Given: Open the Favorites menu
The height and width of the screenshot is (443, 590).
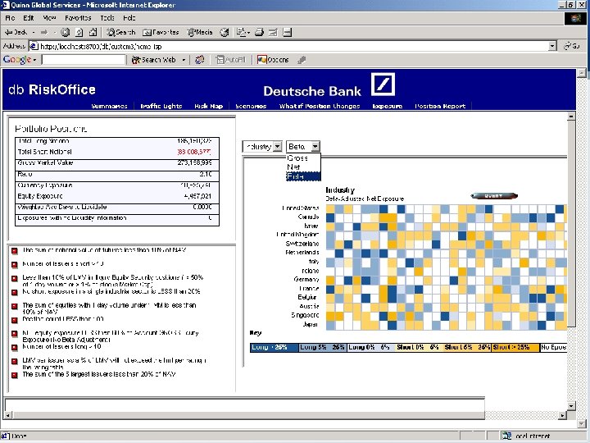Looking at the screenshot, I should point(78,18).
